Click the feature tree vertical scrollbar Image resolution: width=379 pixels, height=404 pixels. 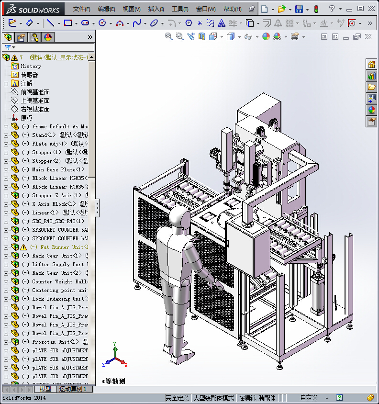91,119
